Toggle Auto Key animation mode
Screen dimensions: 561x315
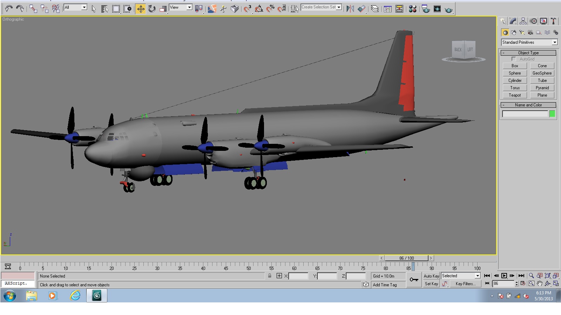[x=431, y=276]
